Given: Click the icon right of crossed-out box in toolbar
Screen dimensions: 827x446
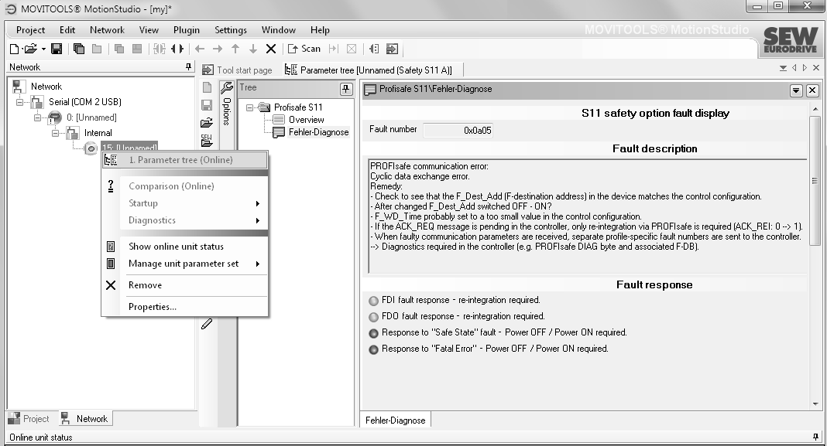Looking at the screenshot, I should coord(374,49).
